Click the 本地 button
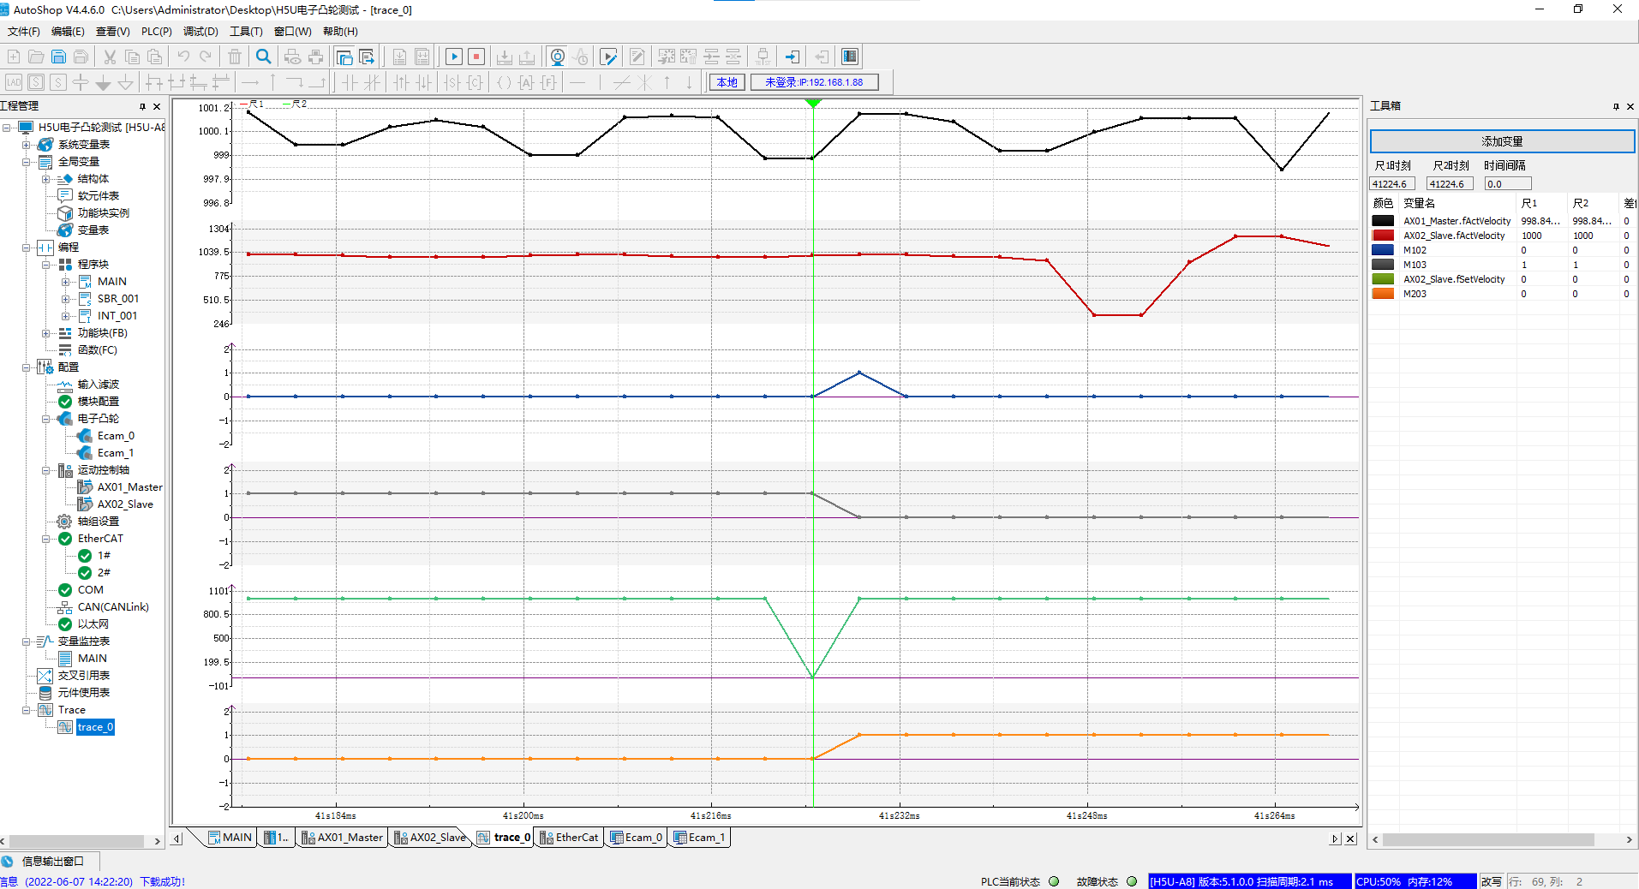1639x889 pixels. click(727, 82)
